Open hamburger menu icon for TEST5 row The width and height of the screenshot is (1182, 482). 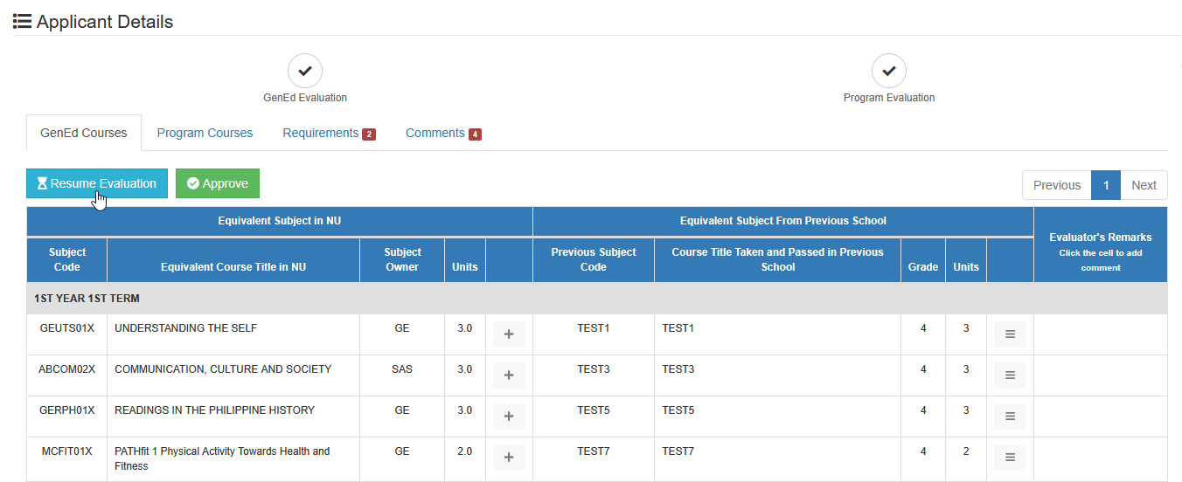tap(1010, 417)
